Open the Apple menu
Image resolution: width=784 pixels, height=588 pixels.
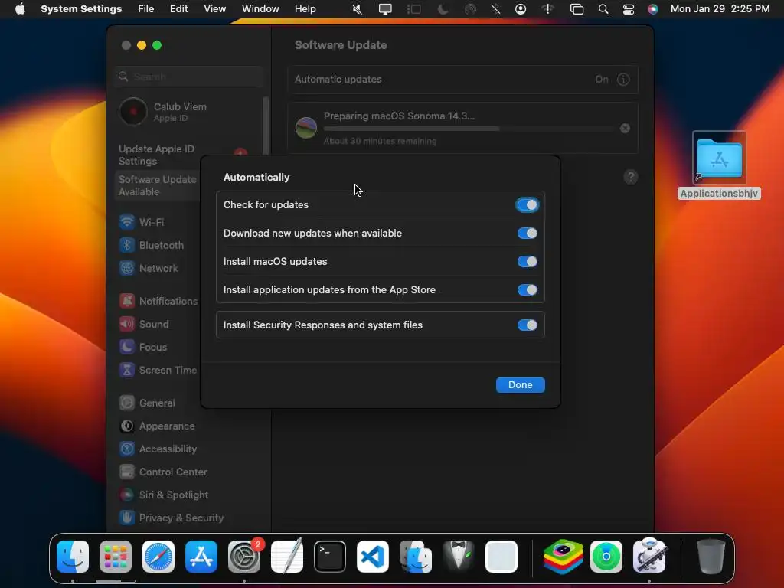pyautogui.click(x=20, y=9)
